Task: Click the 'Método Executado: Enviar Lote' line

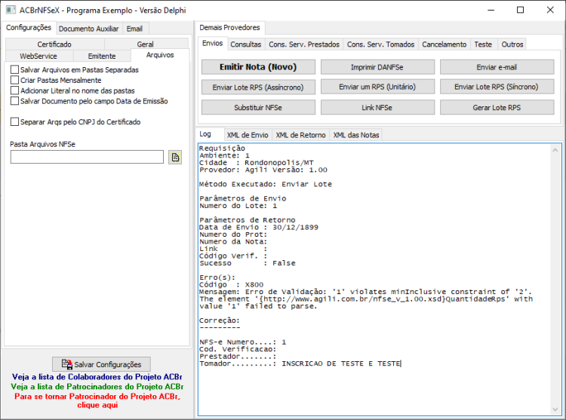Action: click(x=266, y=184)
